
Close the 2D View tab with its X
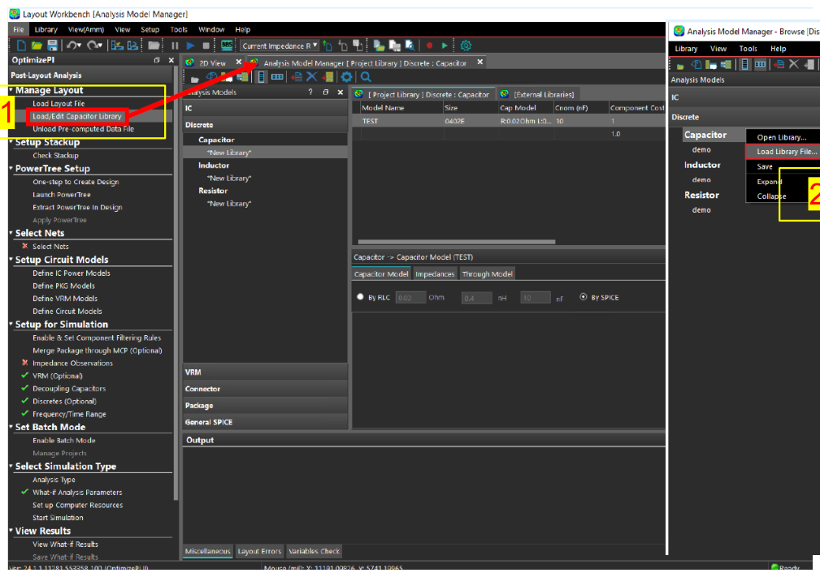pyautogui.click(x=238, y=62)
